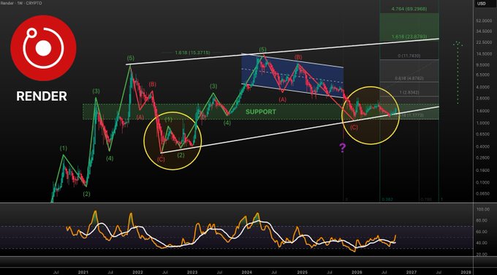The width and height of the screenshot is (497, 275).
Task: Click the blue descending channel box
Action: point(292,75)
